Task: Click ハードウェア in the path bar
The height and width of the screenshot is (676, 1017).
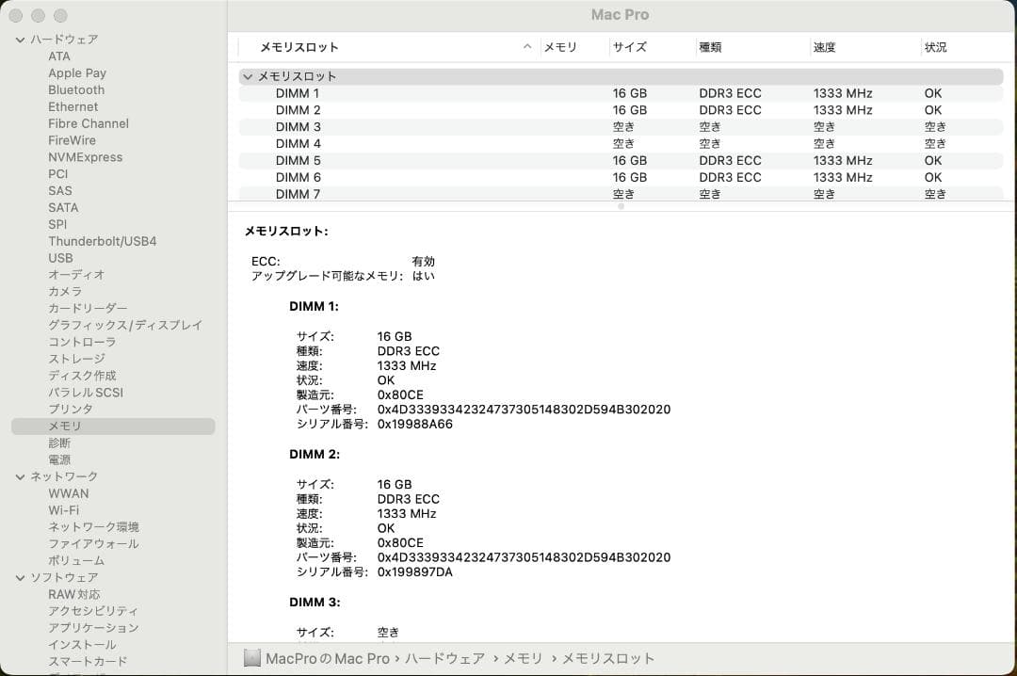Action: coord(444,658)
